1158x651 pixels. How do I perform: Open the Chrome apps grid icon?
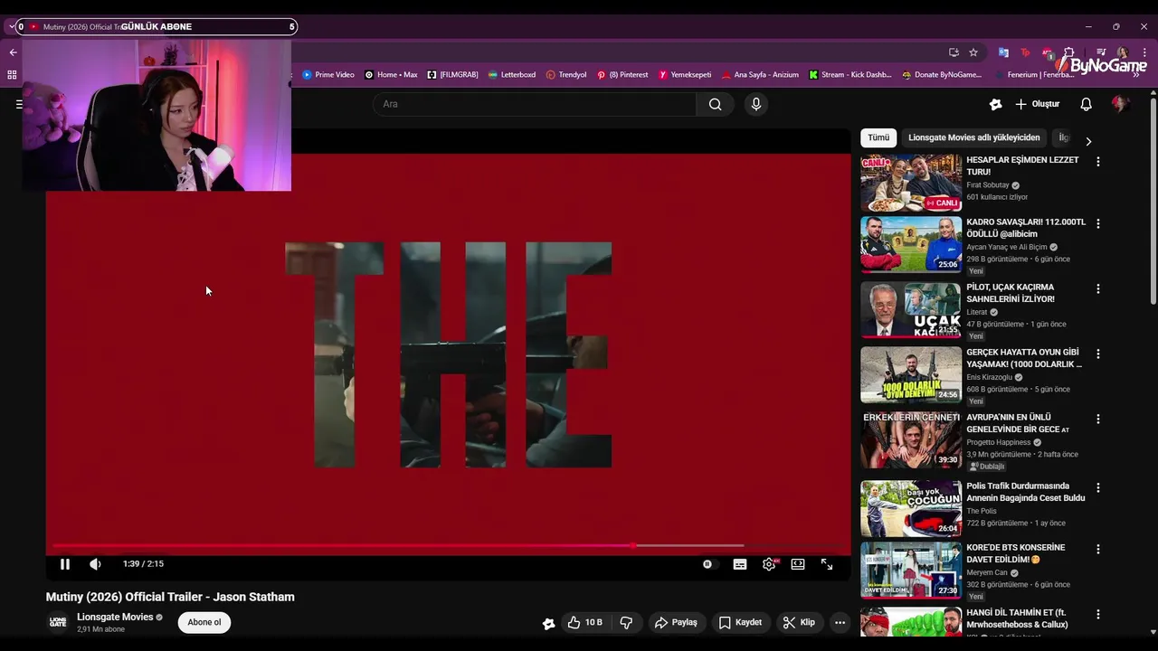point(12,75)
